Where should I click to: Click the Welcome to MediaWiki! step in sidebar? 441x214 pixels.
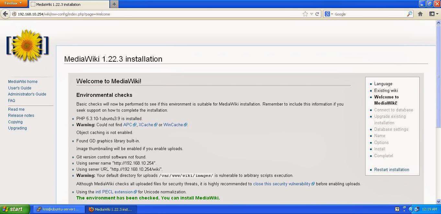click(387, 100)
